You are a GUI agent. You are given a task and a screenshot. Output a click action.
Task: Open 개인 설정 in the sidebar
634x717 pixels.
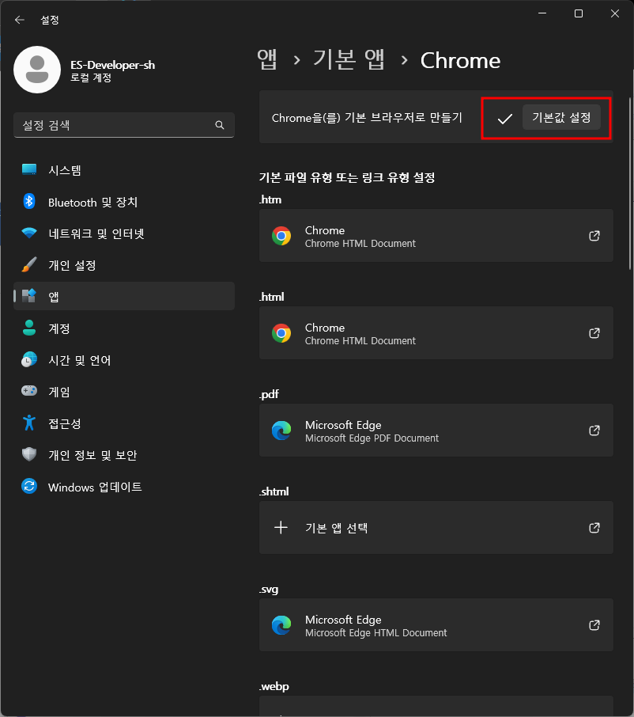[124, 265]
